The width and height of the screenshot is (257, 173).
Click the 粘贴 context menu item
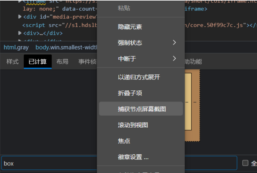coord(141,8)
